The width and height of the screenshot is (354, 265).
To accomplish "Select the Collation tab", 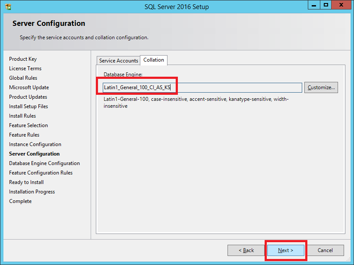I will point(154,60).
